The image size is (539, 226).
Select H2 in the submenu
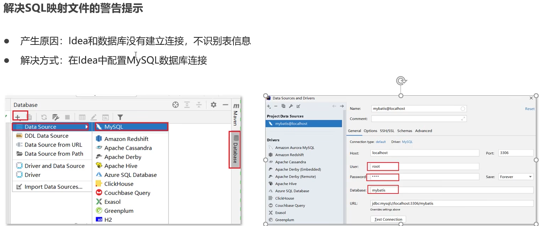pyautogui.click(x=131, y=220)
